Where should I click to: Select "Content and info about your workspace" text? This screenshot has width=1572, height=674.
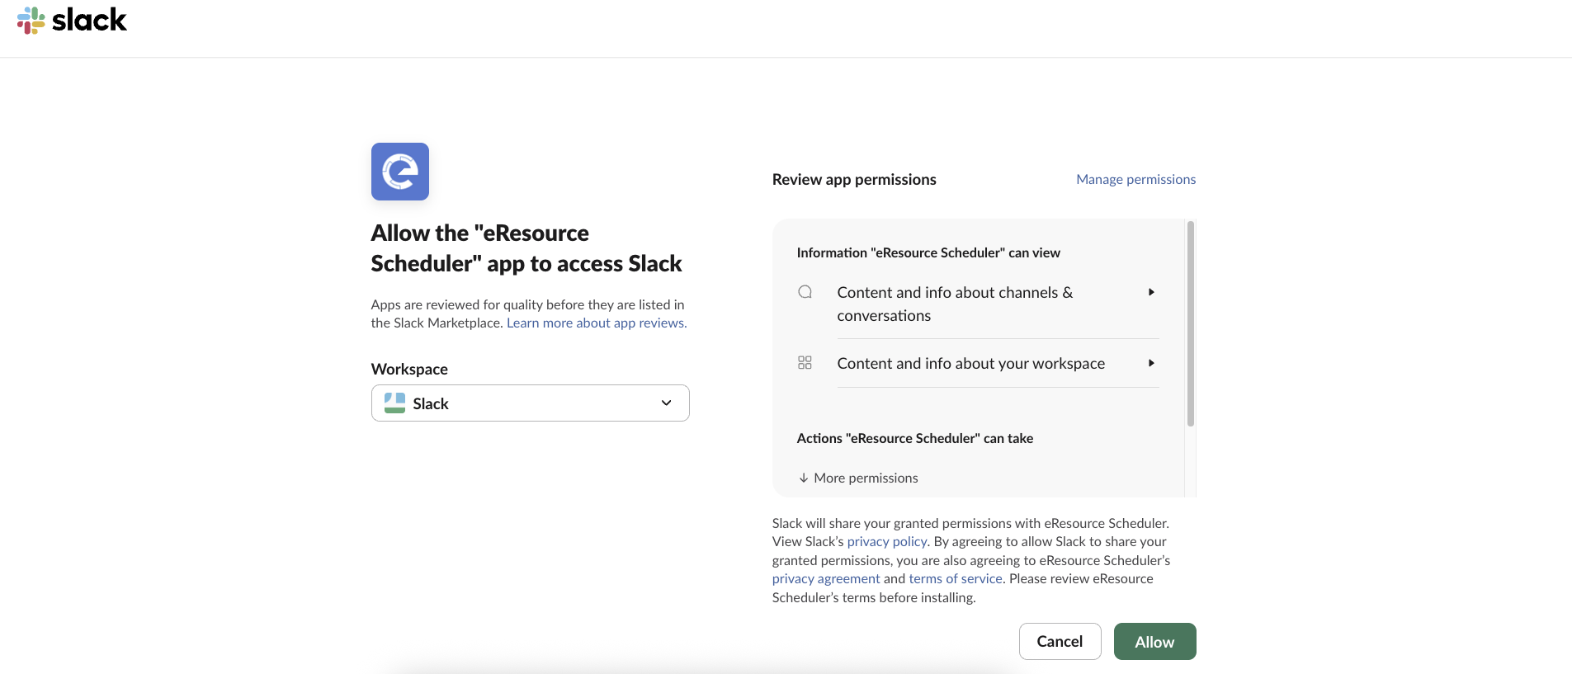pos(971,363)
